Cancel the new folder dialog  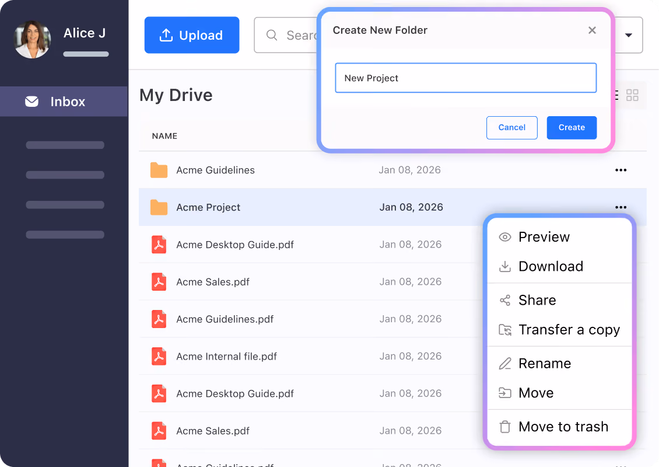[512, 127]
